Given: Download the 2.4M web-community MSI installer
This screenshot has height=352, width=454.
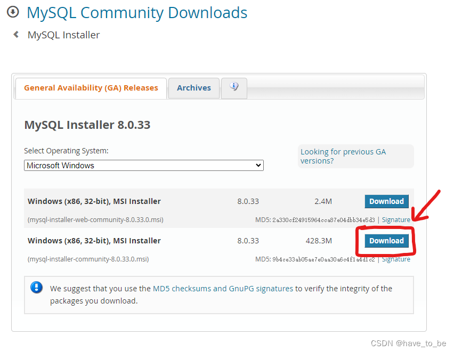Looking at the screenshot, I should (386, 201).
